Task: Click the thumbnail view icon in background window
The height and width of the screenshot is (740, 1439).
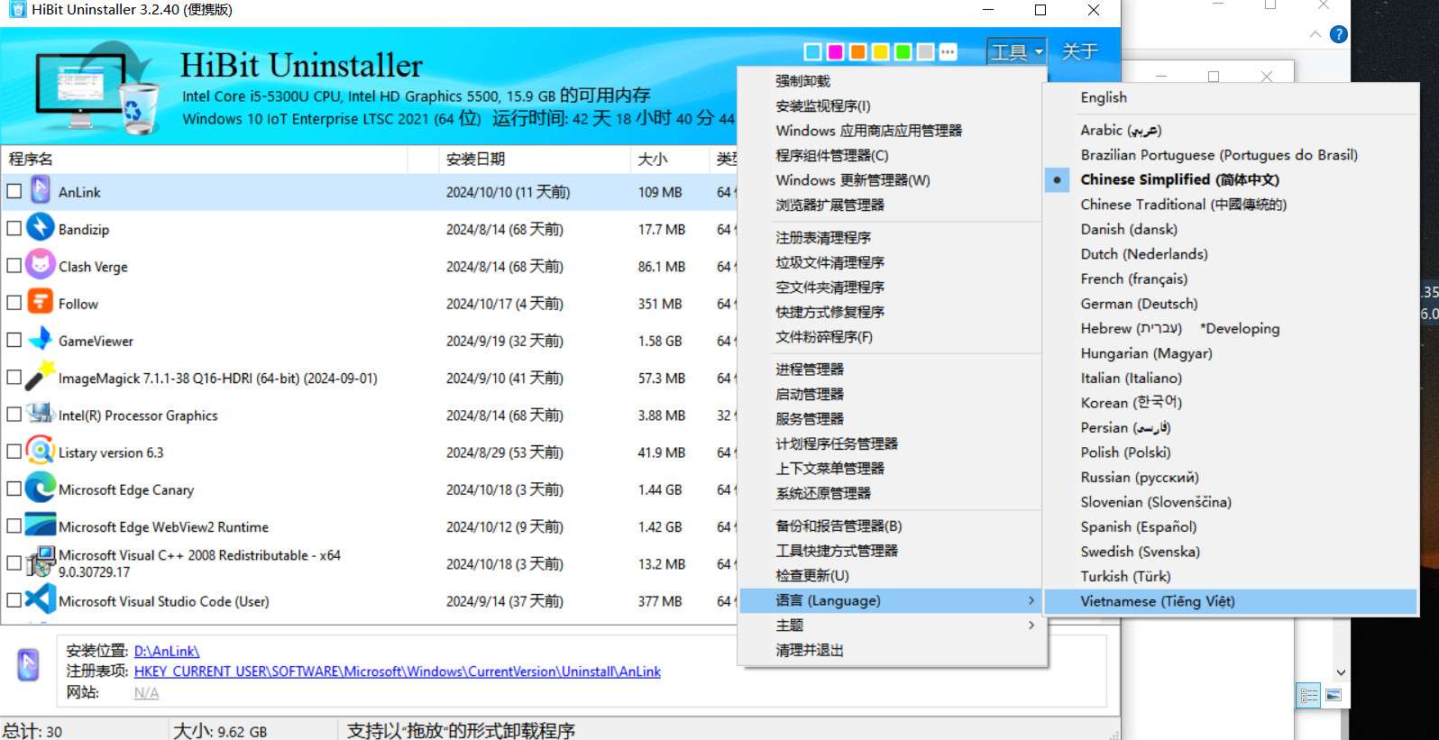Action: click(1334, 696)
